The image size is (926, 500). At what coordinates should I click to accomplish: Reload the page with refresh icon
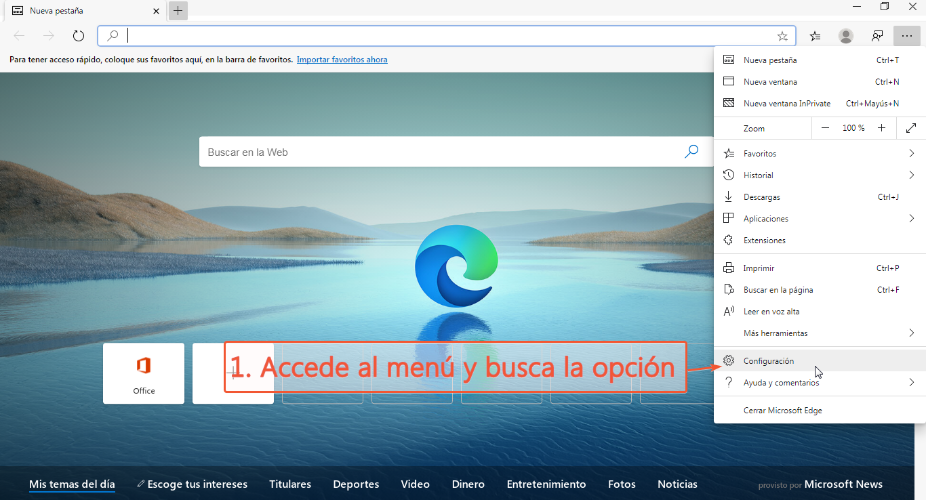79,36
